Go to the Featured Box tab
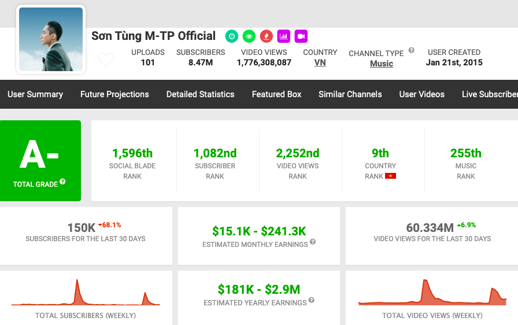 (276, 94)
